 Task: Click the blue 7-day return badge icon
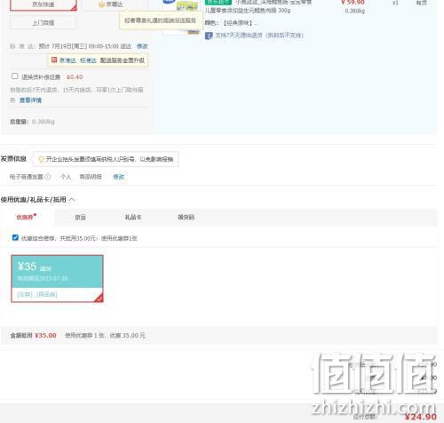coord(209,36)
